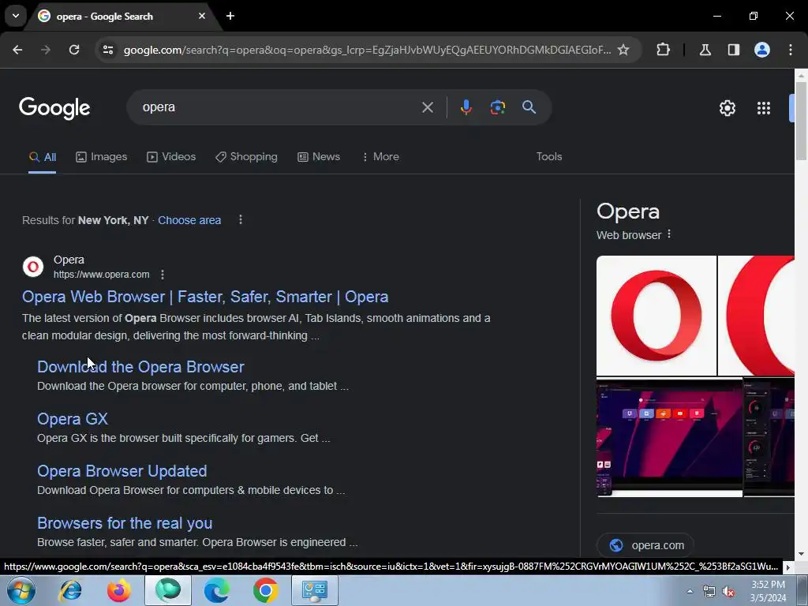Open Download the Opera Browser link
The width and height of the screenshot is (808, 606).
(140, 367)
